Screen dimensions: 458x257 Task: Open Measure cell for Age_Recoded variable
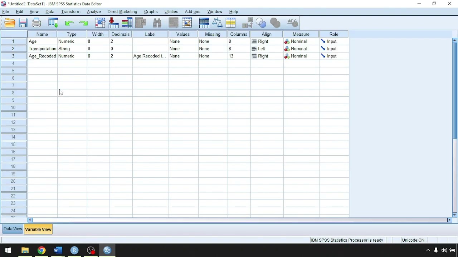pyautogui.click(x=301, y=56)
